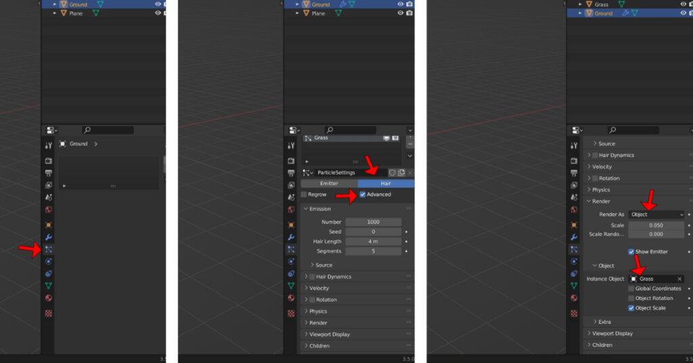Open Modifiers wrench tab in left panel
Viewport: 693px width, 363px height.
[49, 238]
